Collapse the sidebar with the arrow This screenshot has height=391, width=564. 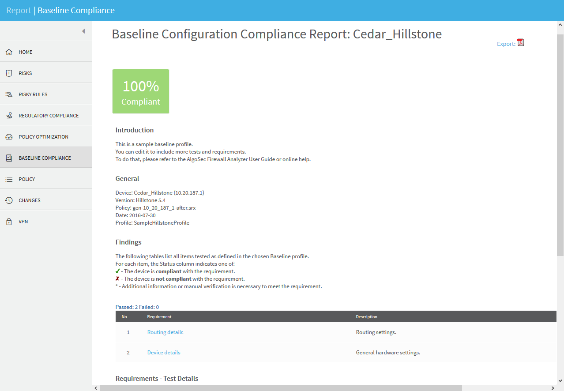(x=83, y=31)
